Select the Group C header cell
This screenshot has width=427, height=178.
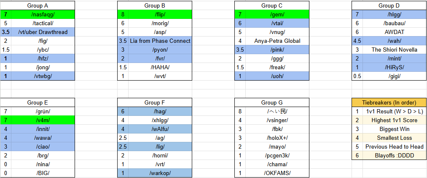[x=272, y=5]
